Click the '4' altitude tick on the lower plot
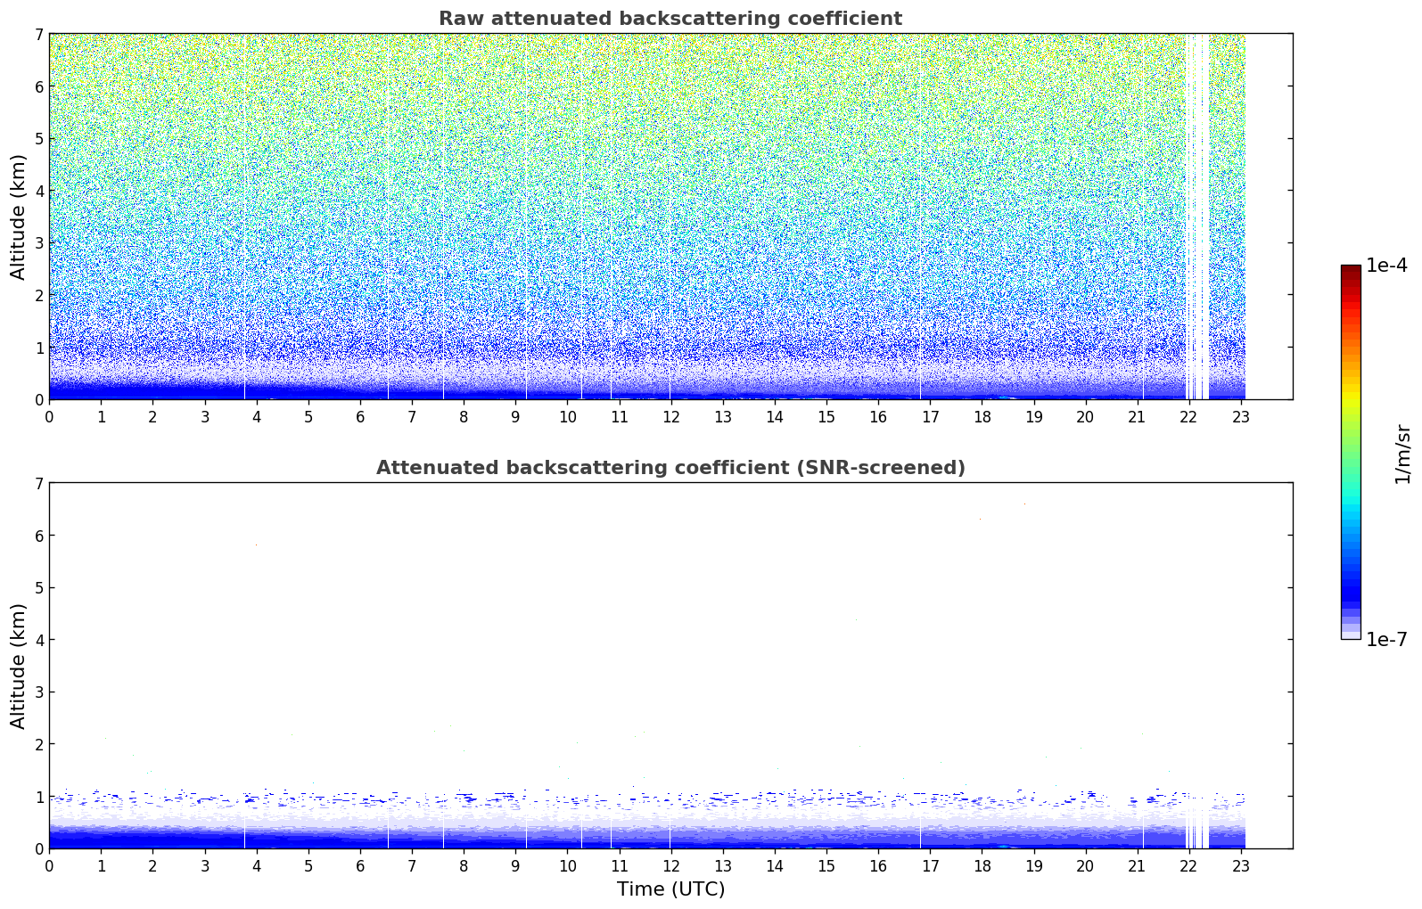 click(39, 640)
